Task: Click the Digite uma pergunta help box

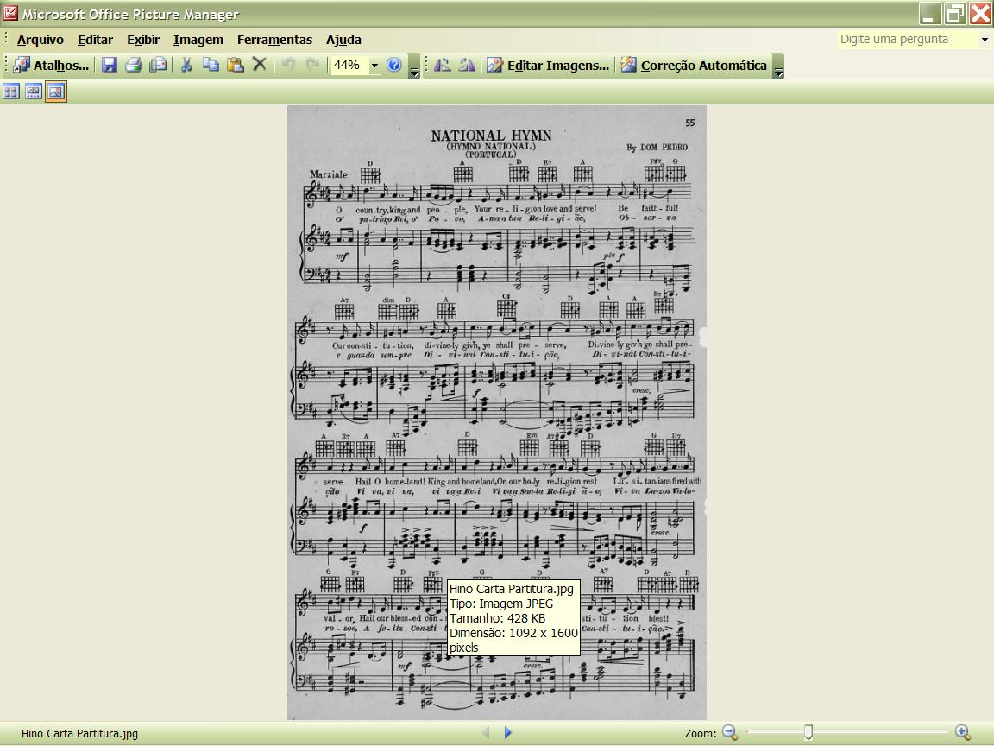Action: 908,40
